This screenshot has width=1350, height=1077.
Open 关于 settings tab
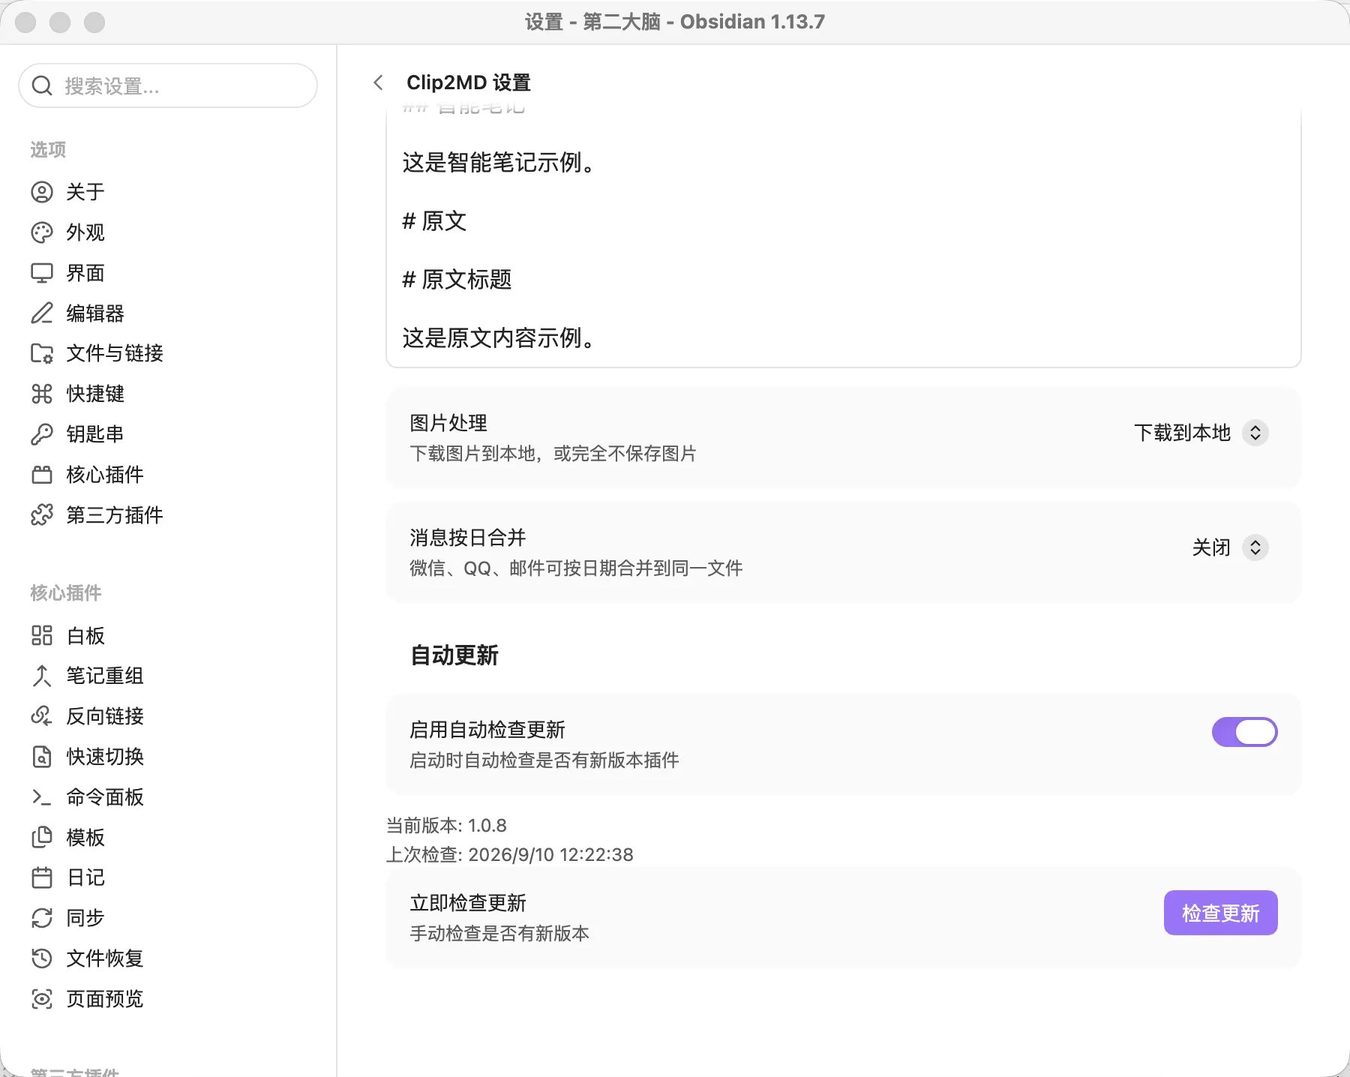point(168,192)
